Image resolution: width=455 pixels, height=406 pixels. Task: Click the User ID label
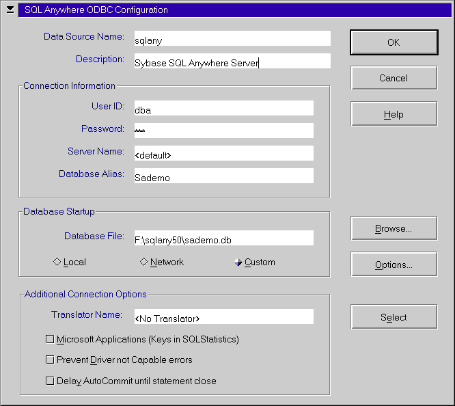point(108,106)
